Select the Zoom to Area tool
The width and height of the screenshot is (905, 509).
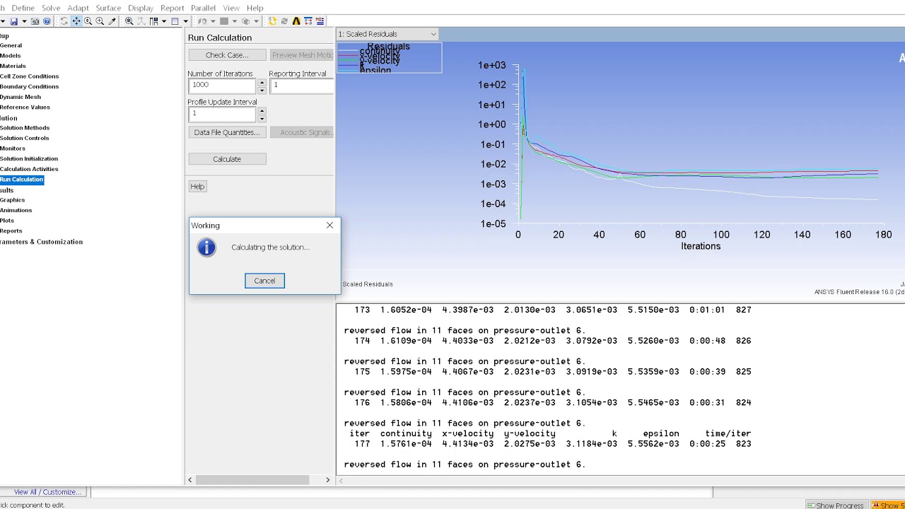[100, 21]
